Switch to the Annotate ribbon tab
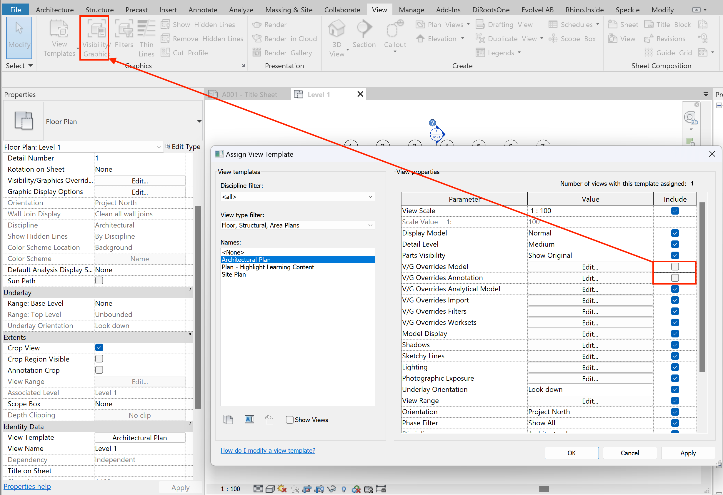This screenshot has height=495, width=723. click(203, 10)
